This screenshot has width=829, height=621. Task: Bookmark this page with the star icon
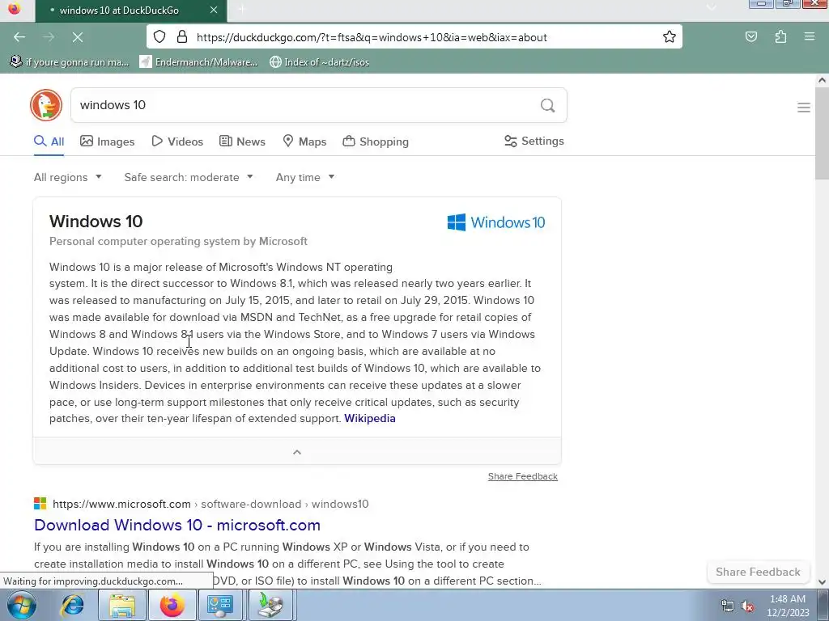[x=670, y=37]
